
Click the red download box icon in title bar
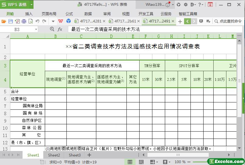pos(210,5)
